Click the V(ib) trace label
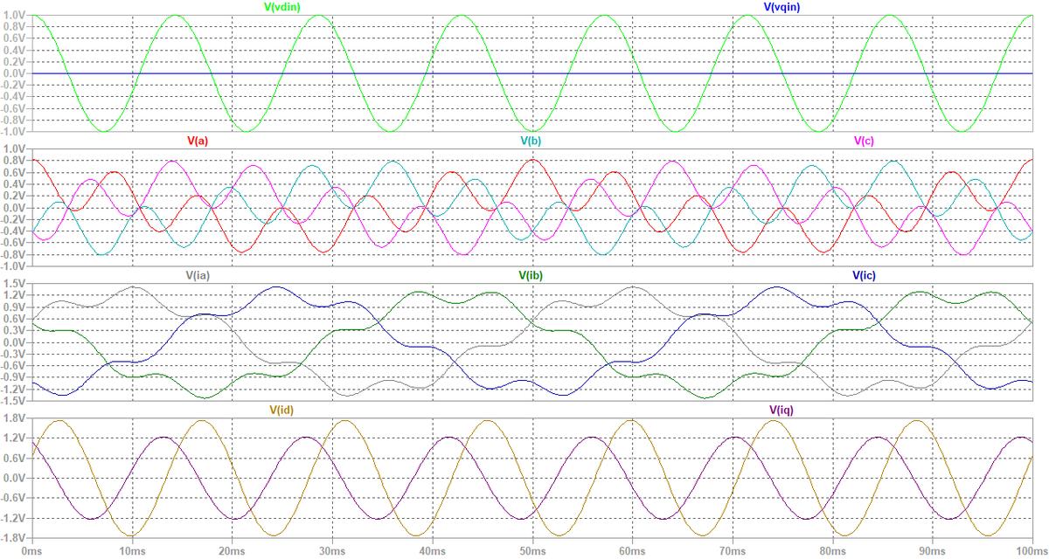The image size is (1049, 559). 531,275
